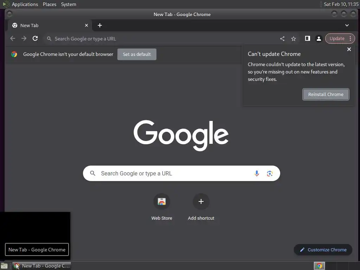Screen dimensions: 360x270
Task: Click the New Tab - Google Chrome preview label
Action: pyautogui.click(x=37, y=250)
